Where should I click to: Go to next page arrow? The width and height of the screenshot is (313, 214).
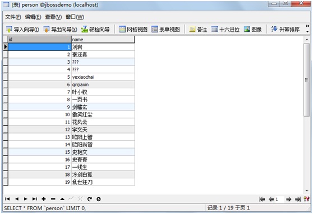(289, 199)
